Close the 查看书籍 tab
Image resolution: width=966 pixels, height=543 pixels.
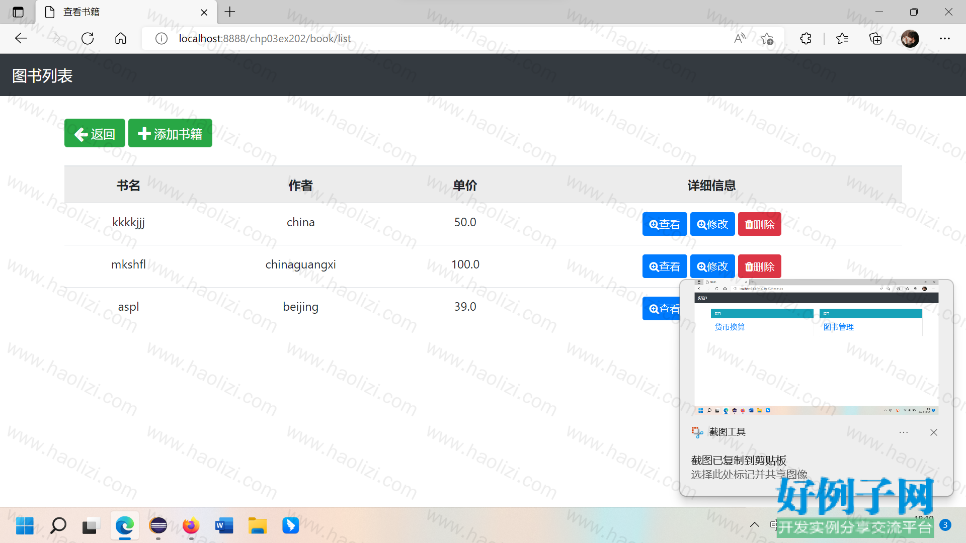(204, 12)
